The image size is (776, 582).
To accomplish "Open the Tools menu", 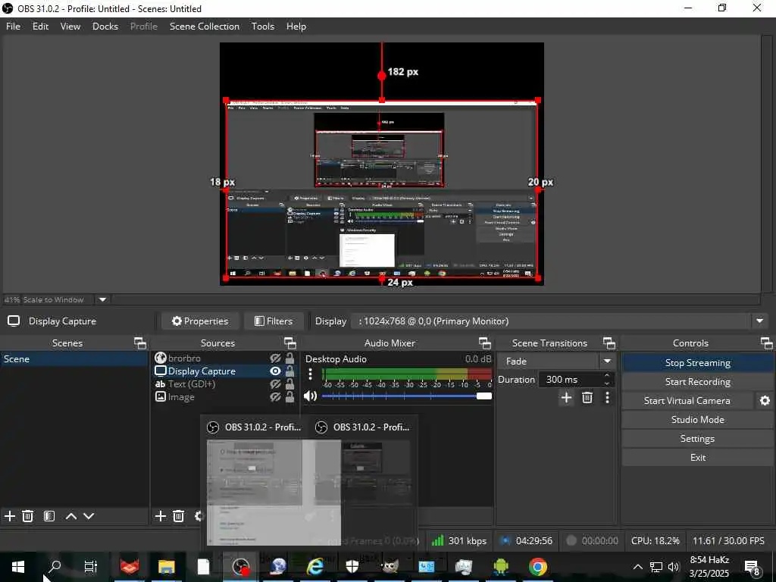I will [262, 27].
